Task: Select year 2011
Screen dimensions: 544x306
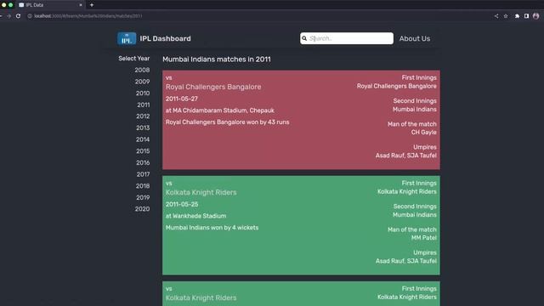Action: pyautogui.click(x=144, y=105)
